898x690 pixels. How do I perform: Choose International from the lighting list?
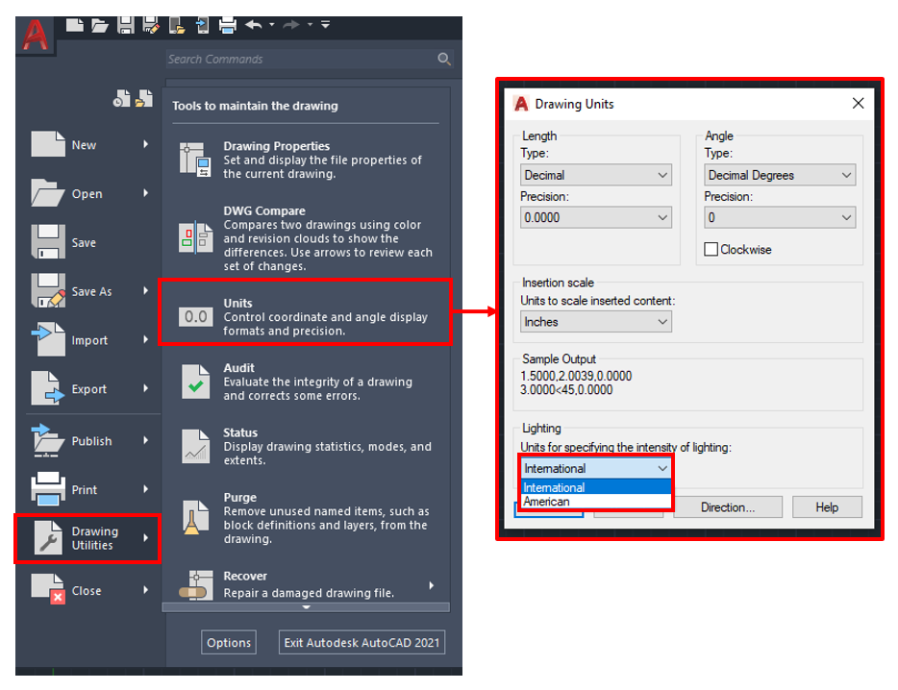click(595, 488)
